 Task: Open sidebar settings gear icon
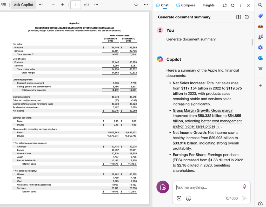(x=260, y=204)
